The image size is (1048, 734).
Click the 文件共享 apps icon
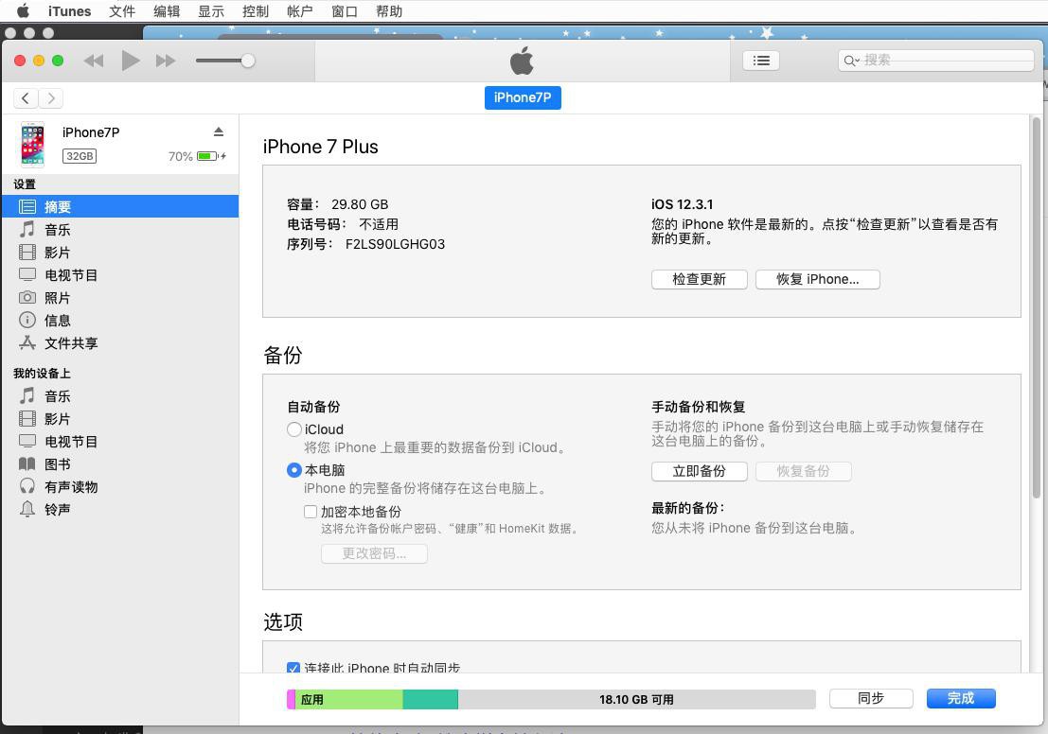click(x=27, y=342)
